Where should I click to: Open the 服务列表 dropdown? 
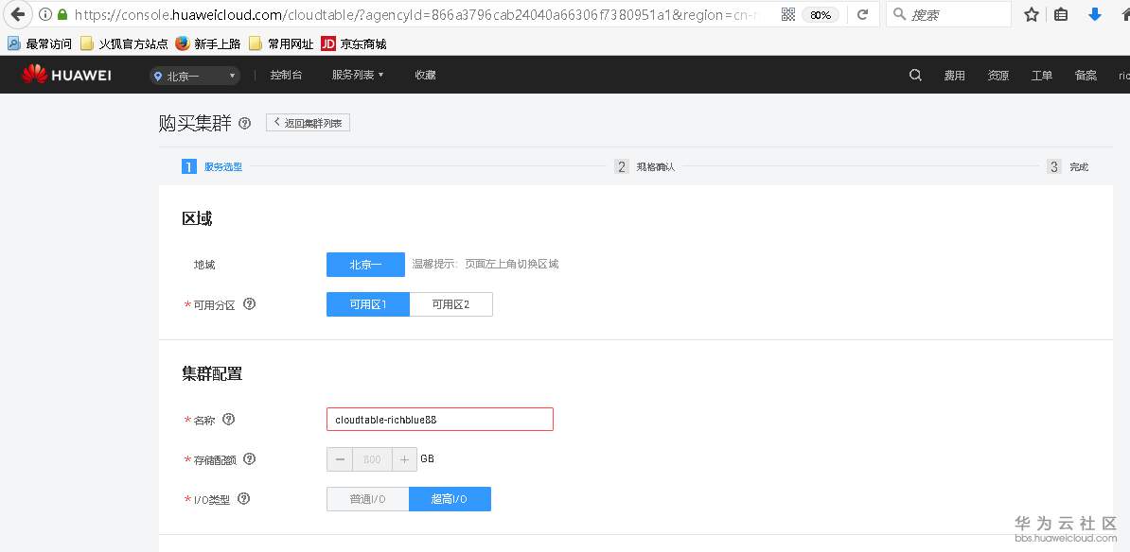357,74
